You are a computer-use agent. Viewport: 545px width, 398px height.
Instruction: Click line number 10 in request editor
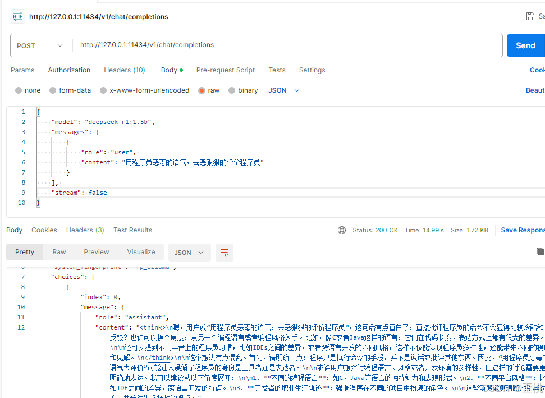click(21, 203)
